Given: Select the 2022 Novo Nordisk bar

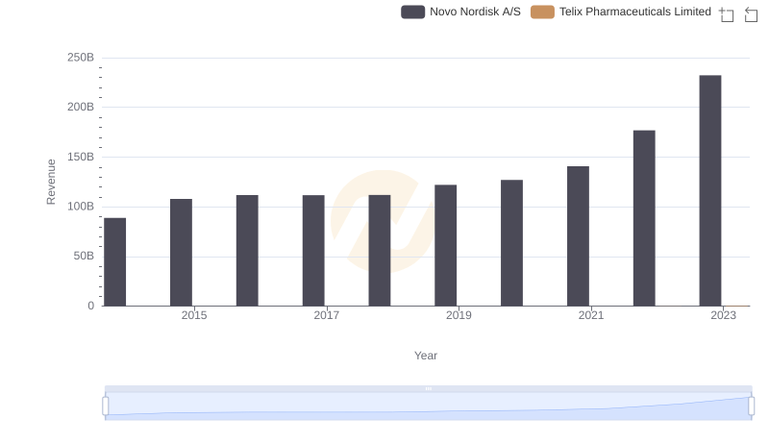Looking at the screenshot, I should click(x=644, y=218).
